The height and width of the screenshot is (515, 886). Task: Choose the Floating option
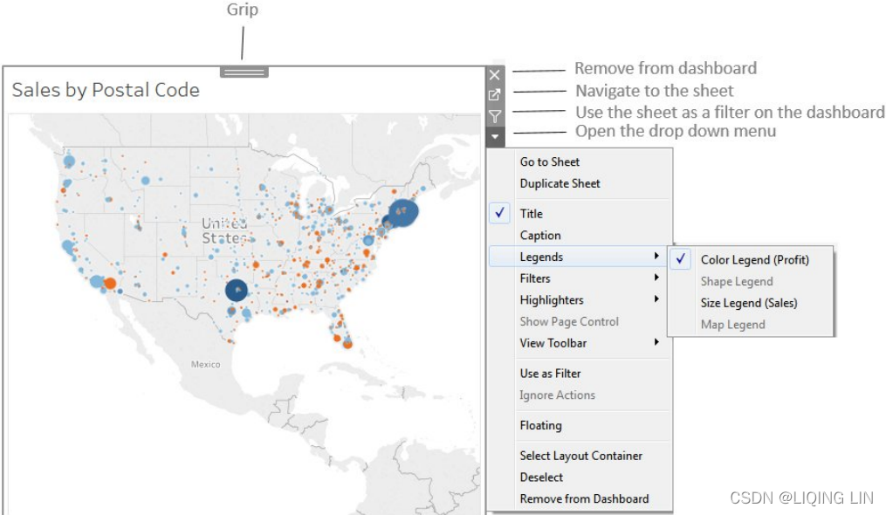(580, 425)
